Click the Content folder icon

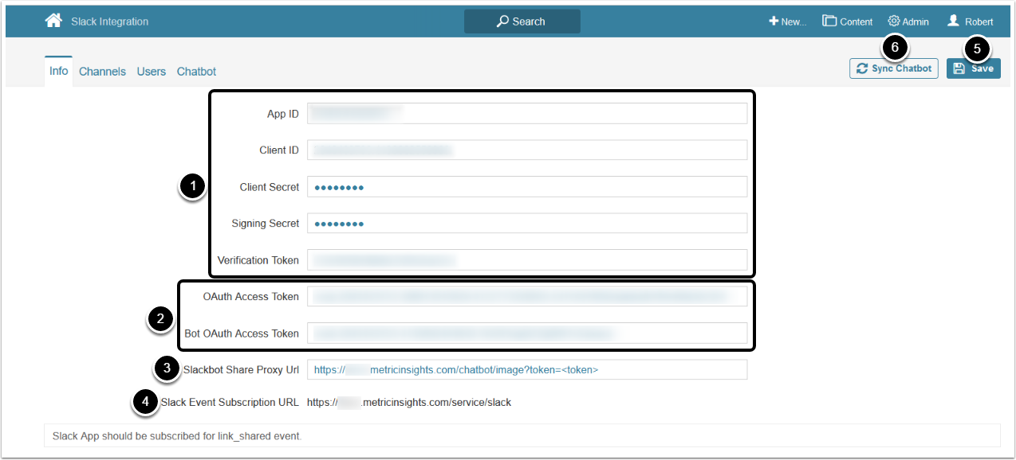pos(829,21)
